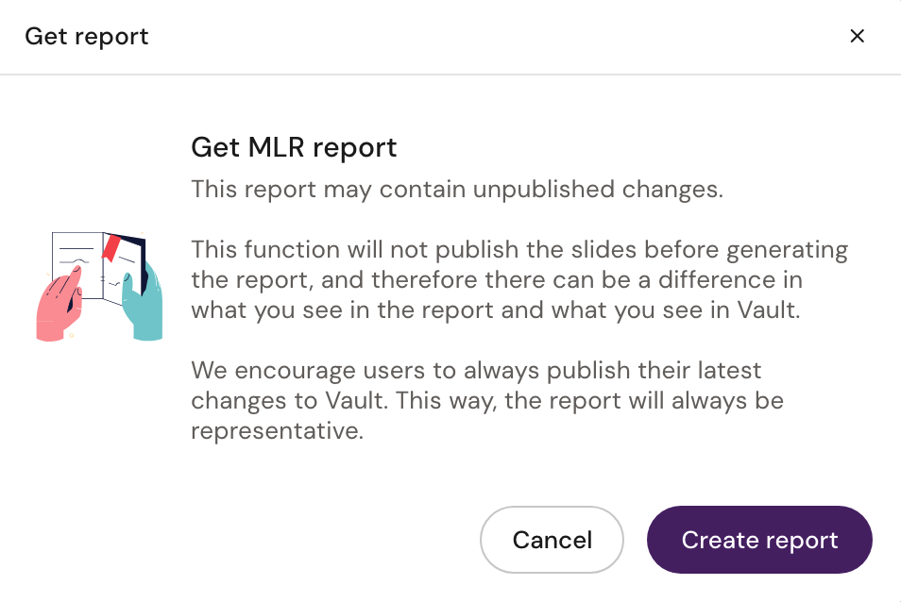
Task: Dismiss the dialog using the close icon
Action: 858,36
